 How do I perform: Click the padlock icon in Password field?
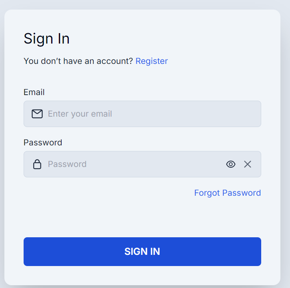37,164
